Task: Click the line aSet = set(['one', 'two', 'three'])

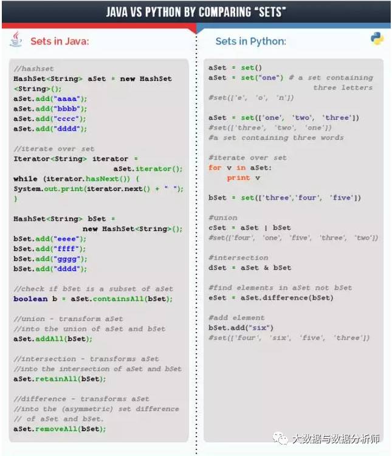Action: [x=284, y=118]
